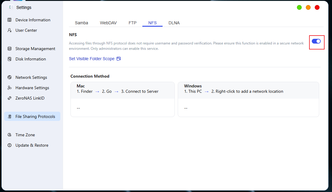Select the DLNA tab
This screenshot has height=192, width=332.
click(174, 23)
